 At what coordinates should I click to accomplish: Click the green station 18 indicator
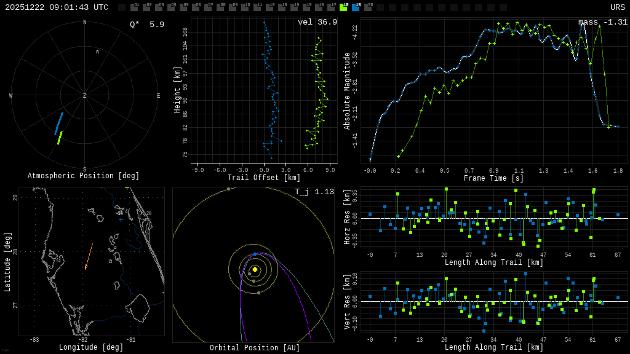click(343, 7)
